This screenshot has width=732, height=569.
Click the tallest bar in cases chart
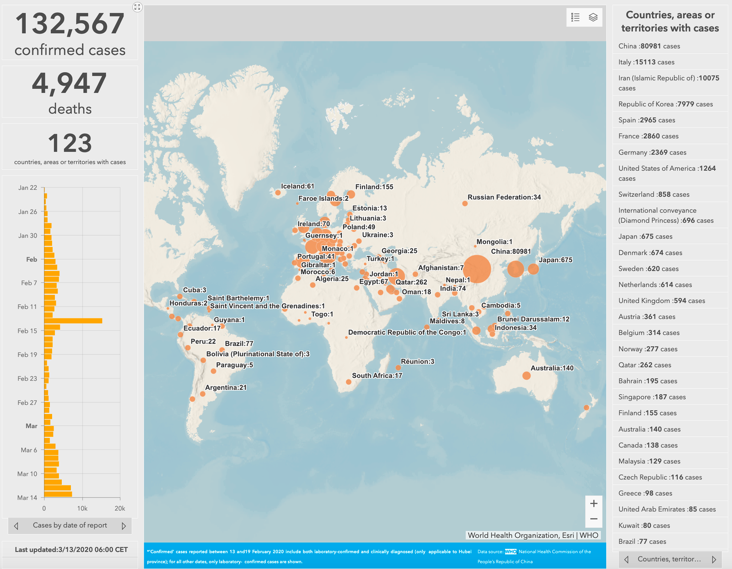[x=73, y=321]
